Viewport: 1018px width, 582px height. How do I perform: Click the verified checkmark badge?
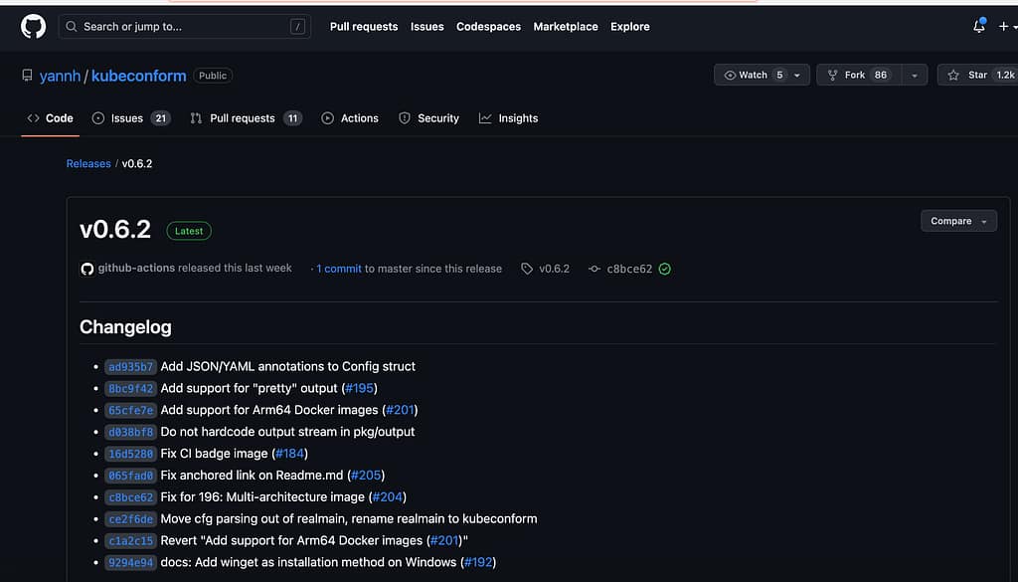click(x=665, y=268)
